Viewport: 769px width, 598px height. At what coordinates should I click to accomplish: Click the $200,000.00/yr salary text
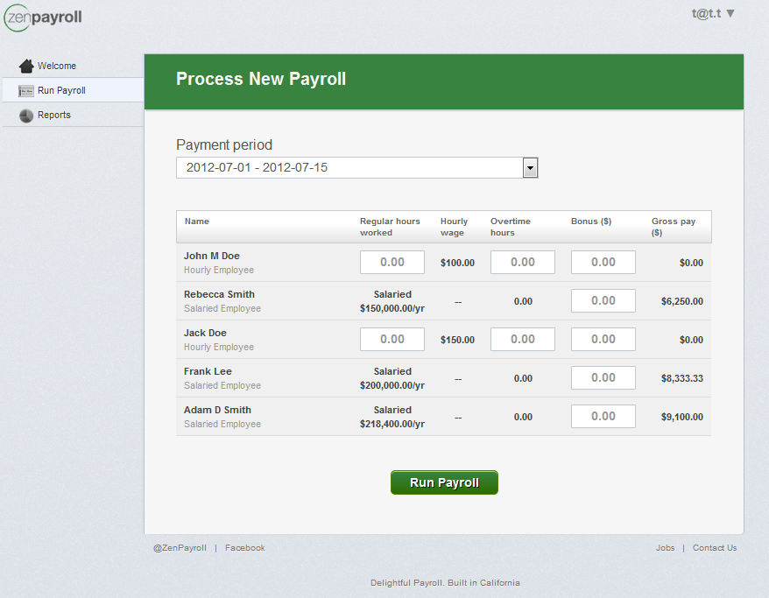(392, 386)
